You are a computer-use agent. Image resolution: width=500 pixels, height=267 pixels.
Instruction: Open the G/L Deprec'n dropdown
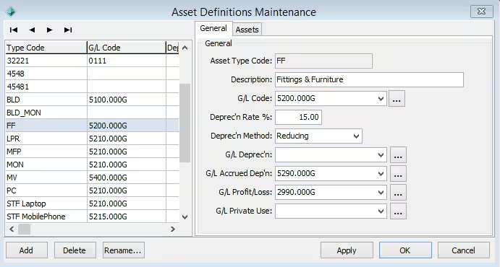pyautogui.click(x=381, y=155)
